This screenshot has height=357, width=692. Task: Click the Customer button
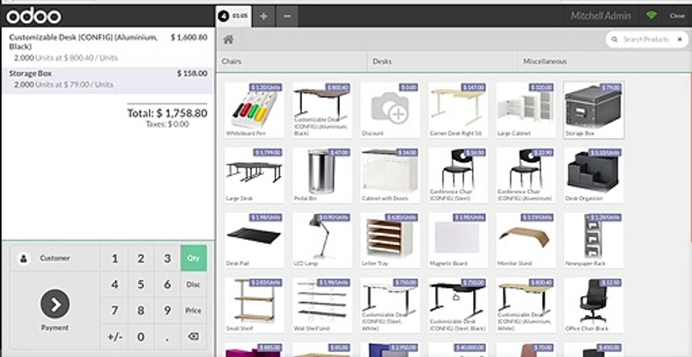[x=55, y=258]
